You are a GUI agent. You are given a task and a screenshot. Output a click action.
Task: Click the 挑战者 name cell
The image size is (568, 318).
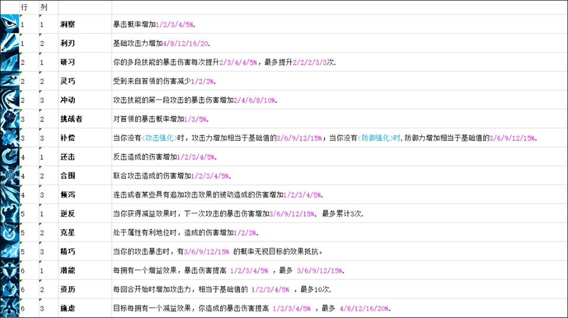point(85,118)
